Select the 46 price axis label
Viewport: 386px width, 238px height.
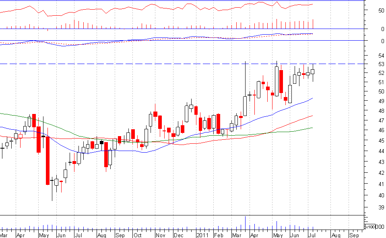[381, 130]
